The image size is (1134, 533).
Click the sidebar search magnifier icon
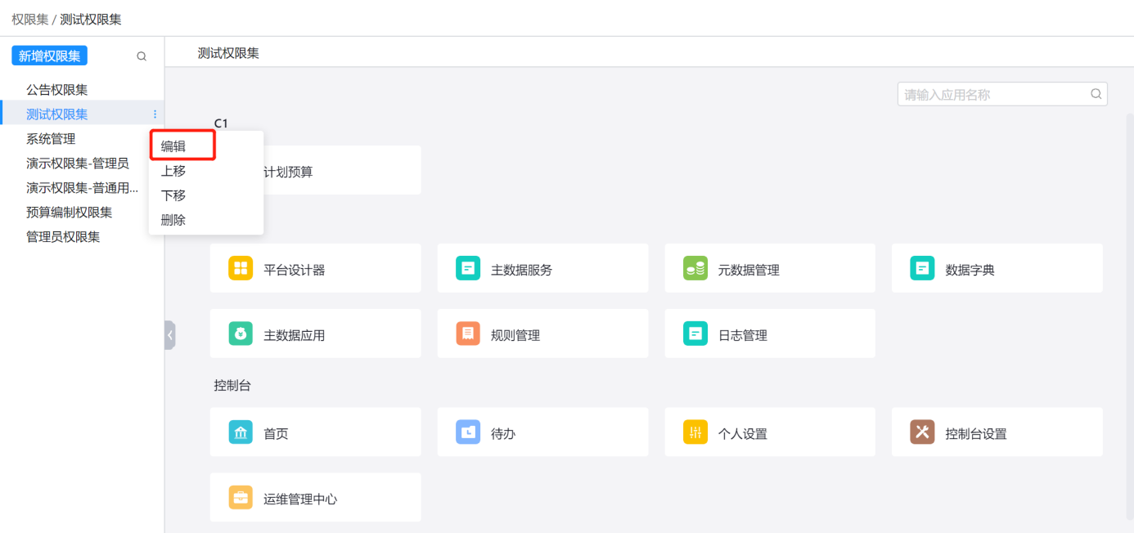pos(142,56)
